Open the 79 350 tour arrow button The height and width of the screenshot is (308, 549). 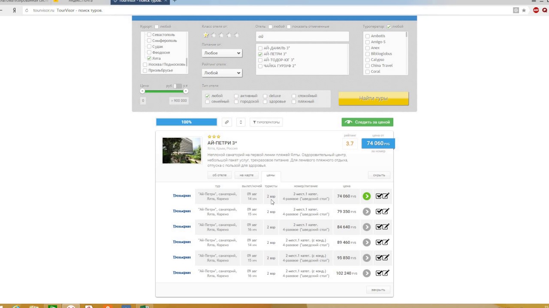click(366, 212)
